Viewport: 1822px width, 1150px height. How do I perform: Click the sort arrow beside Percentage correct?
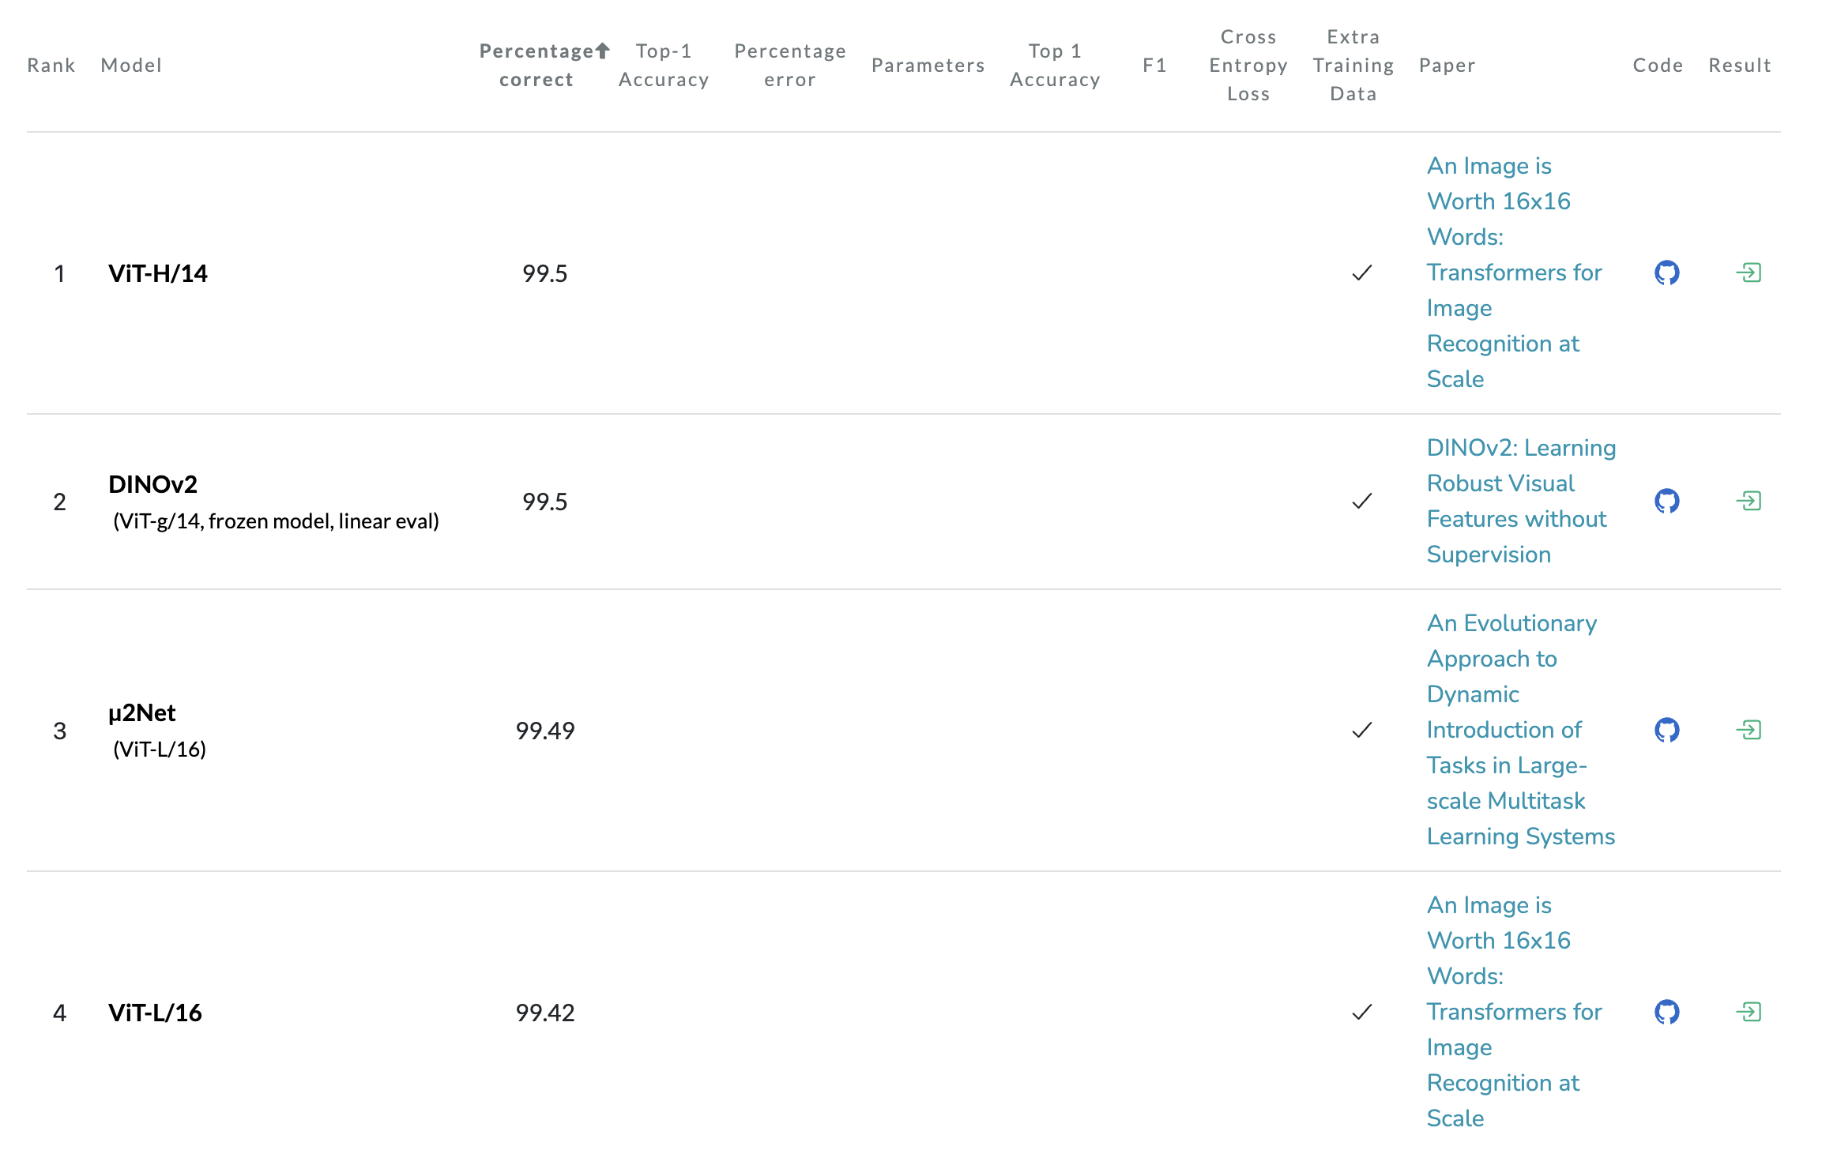point(603,51)
